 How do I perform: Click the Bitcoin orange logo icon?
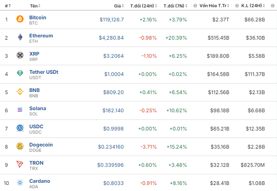coord(20,19)
